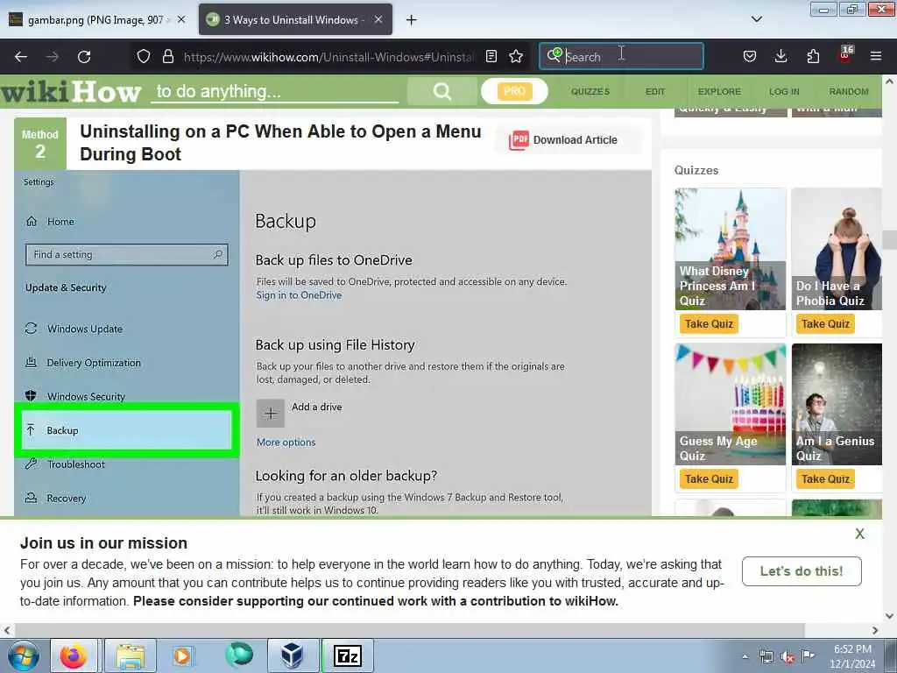This screenshot has height=673, width=897.
Task: Click the muted volume tray icon
Action: (x=788, y=657)
